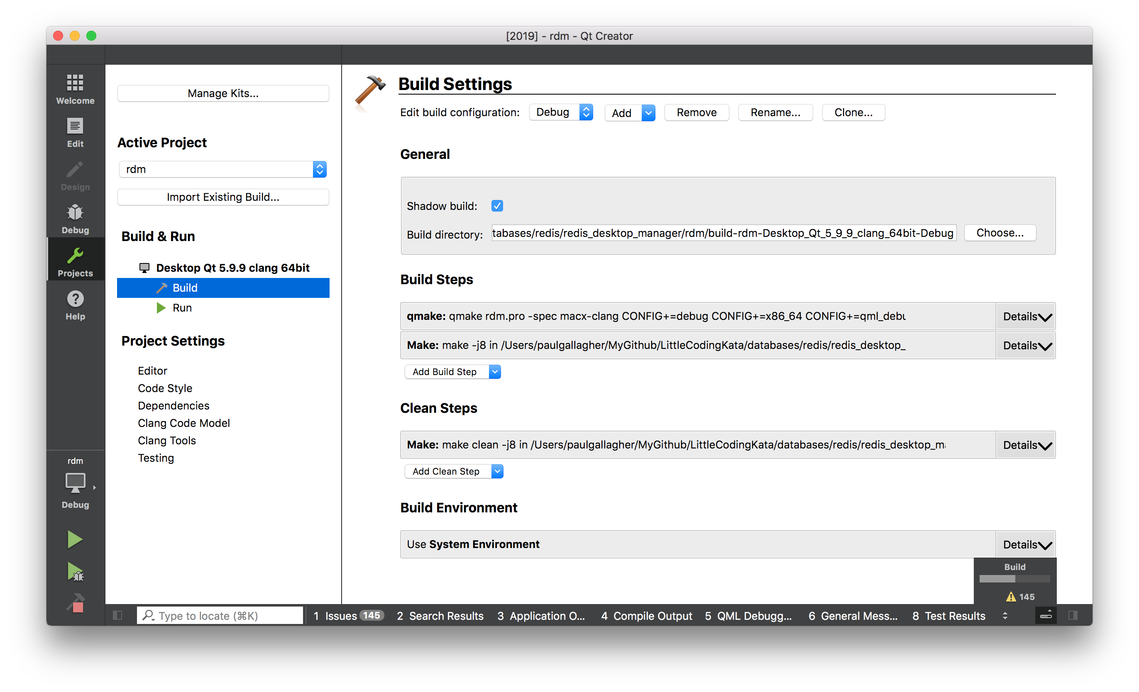
Task: Run the project with green play button
Action: (x=75, y=539)
